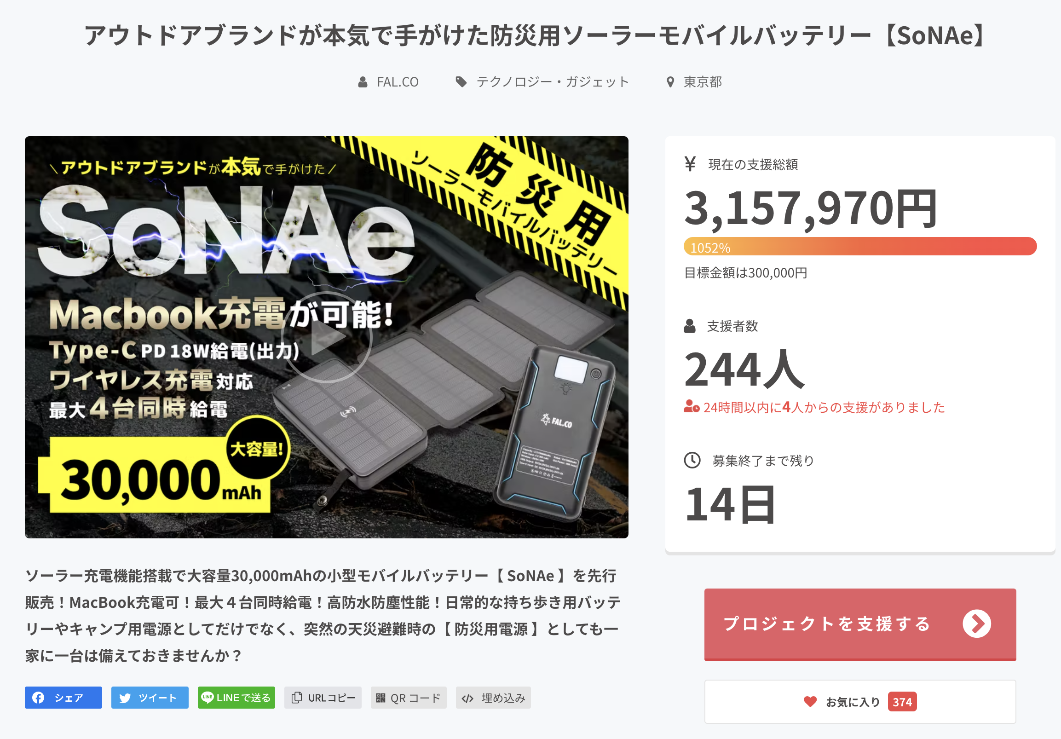Click the heart icon in favorites button
Screen dimensions: 1061x739
pyautogui.click(x=810, y=702)
